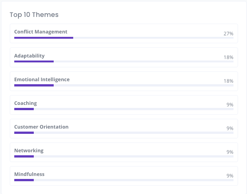Click the Customer Orientation purple progress bar

pos(24,133)
